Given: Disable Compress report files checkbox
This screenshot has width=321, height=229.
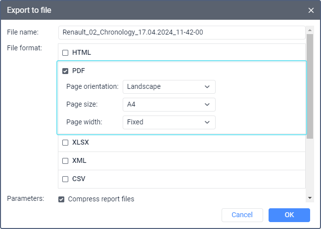Looking at the screenshot, I should click(61, 199).
